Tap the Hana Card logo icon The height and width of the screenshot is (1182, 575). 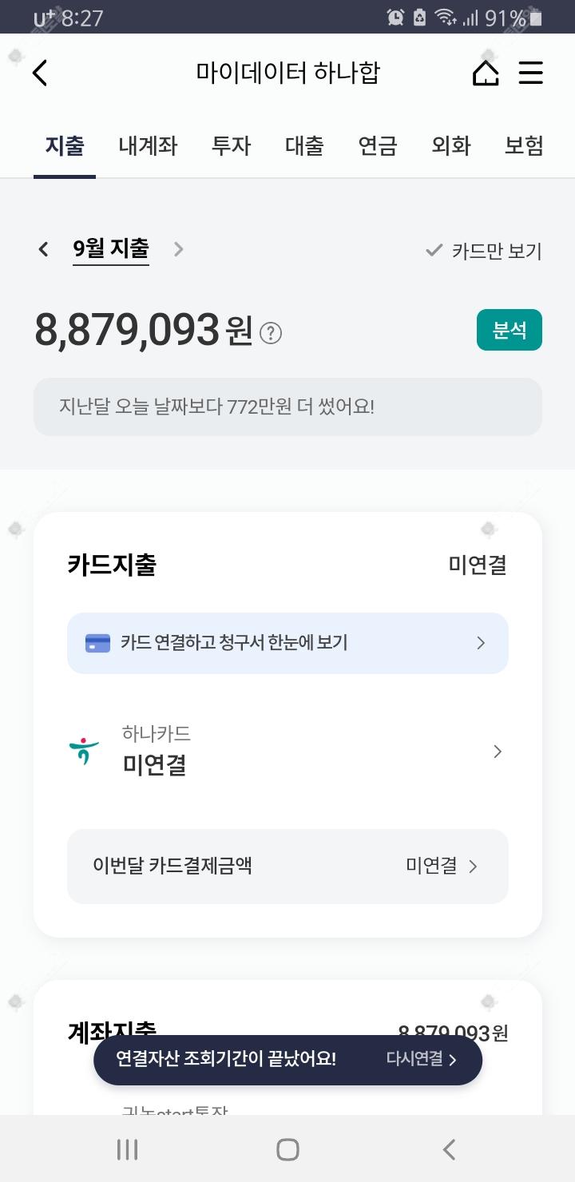point(84,752)
